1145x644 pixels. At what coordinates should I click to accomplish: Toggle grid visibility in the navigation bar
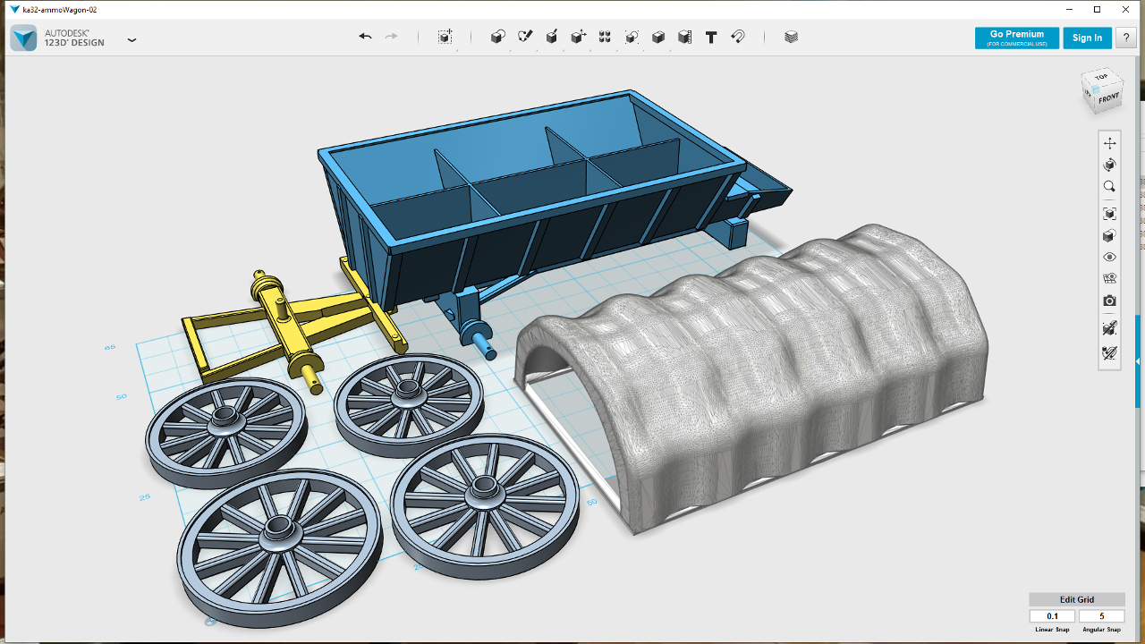point(1109,279)
